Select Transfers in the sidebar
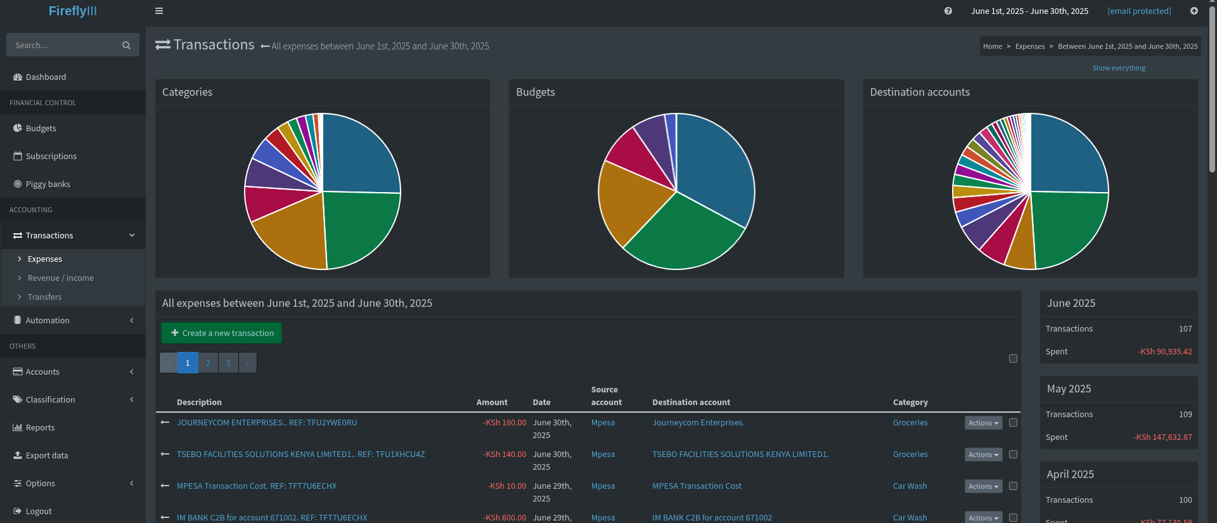The height and width of the screenshot is (523, 1217). (x=44, y=297)
